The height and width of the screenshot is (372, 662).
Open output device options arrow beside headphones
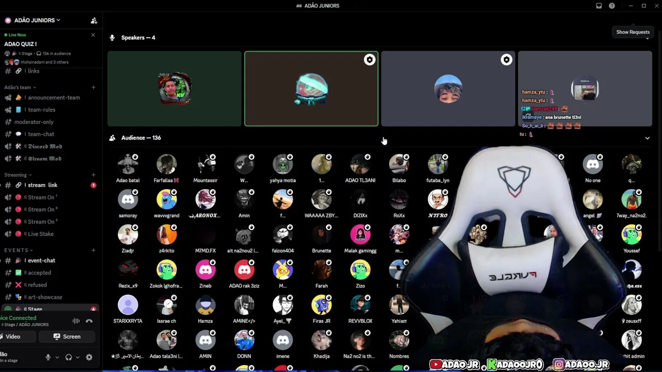tap(78, 357)
